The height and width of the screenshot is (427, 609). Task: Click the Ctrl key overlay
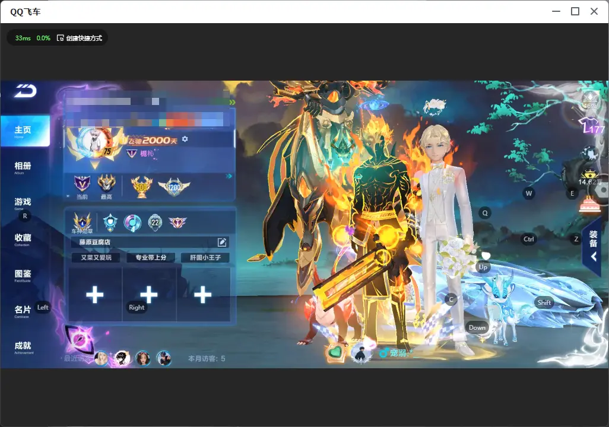[x=529, y=239]
